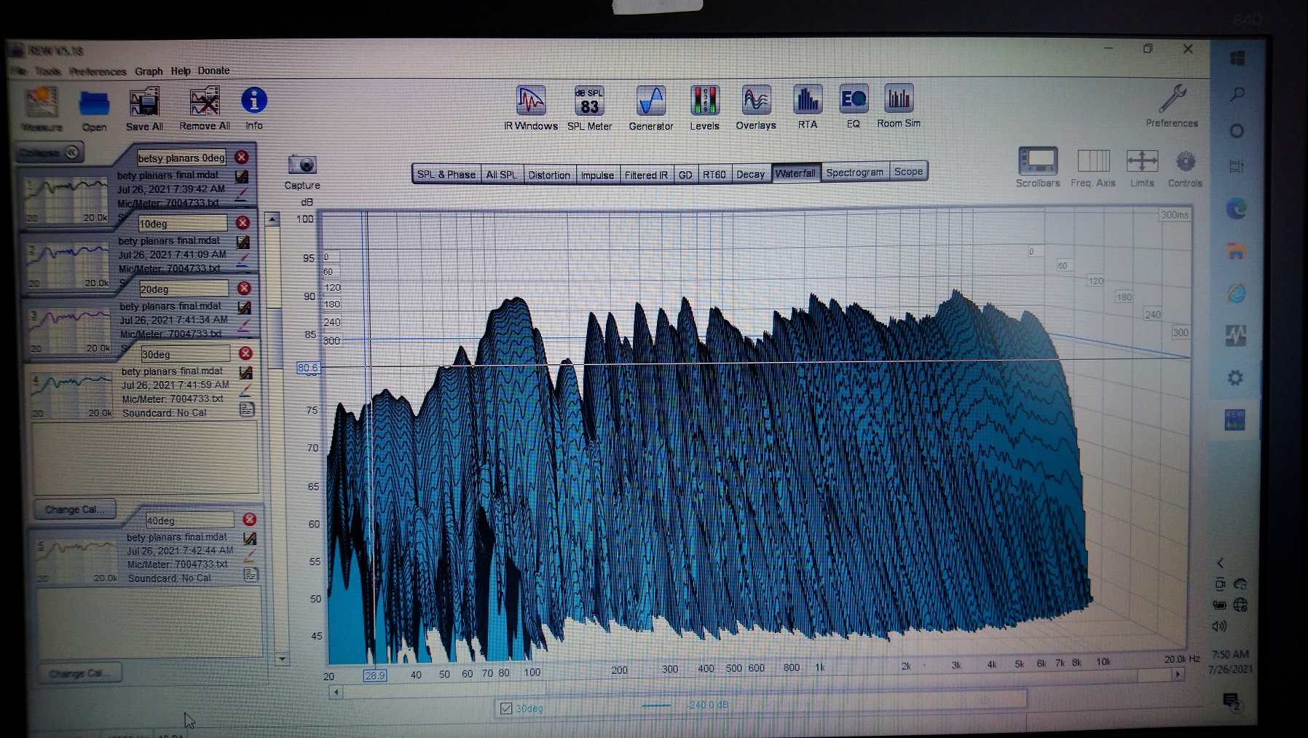Open the Room Sim tool

[x=898, y=106]
